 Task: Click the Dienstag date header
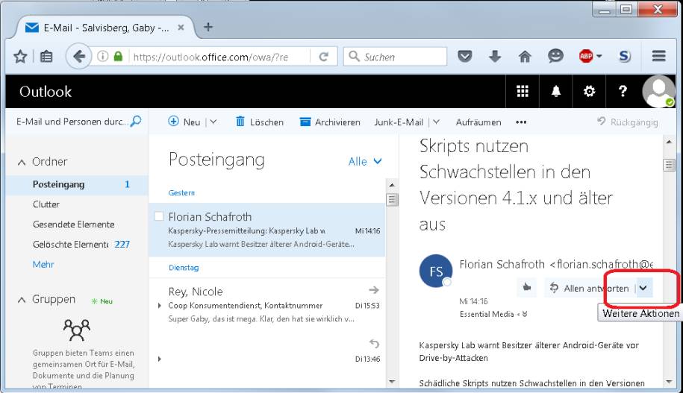(x=184, y=268)
